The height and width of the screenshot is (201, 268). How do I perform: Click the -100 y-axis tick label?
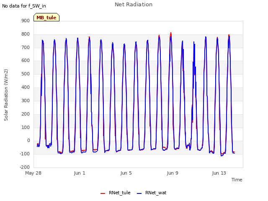[x=25, y=154]
